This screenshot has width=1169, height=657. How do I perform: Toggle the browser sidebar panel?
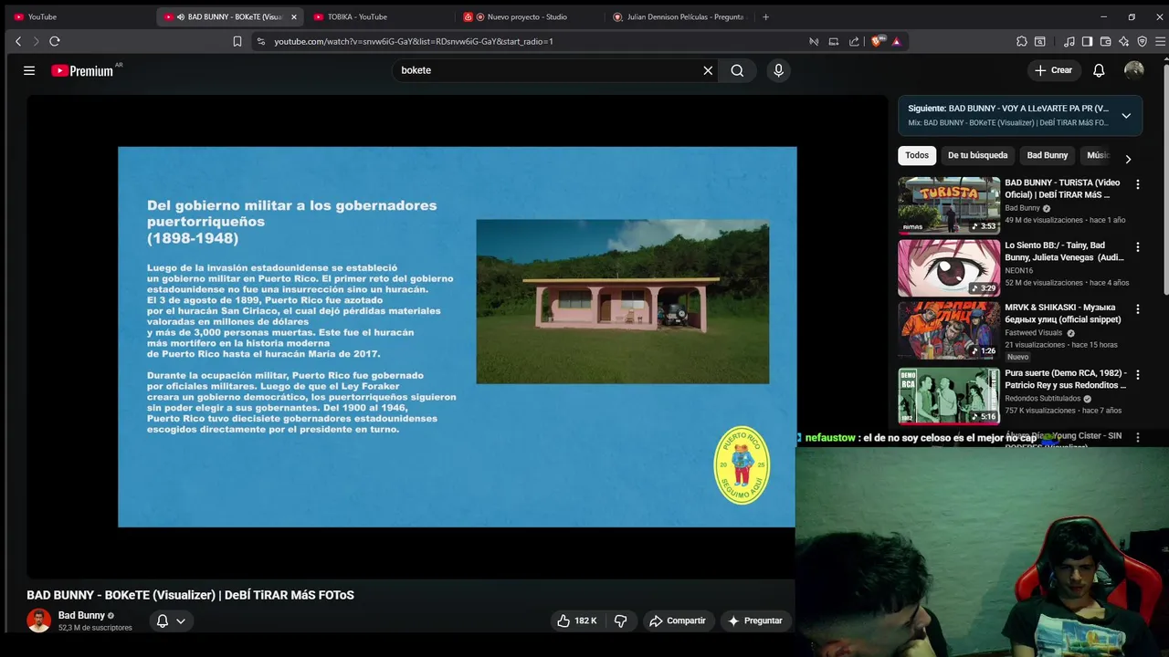(x=1087, y=41)
